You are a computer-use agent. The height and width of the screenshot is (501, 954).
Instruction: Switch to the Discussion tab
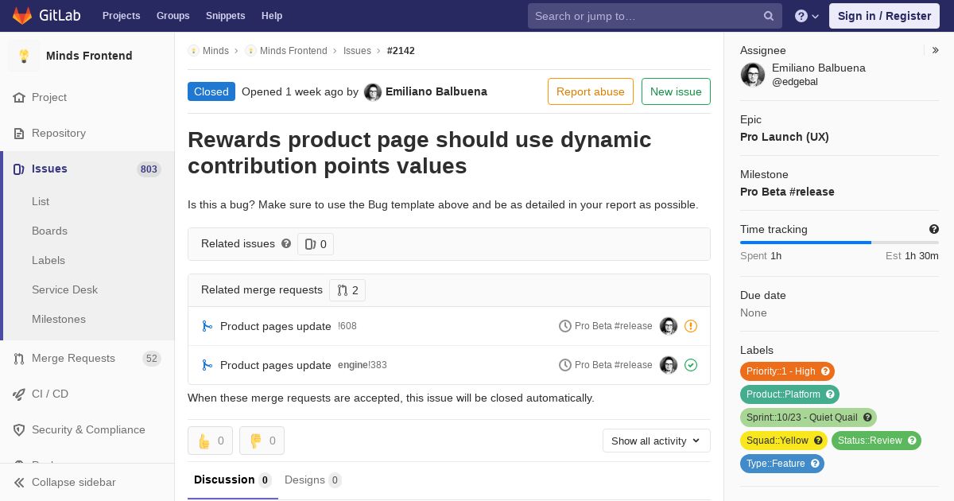tap(233, 480)
